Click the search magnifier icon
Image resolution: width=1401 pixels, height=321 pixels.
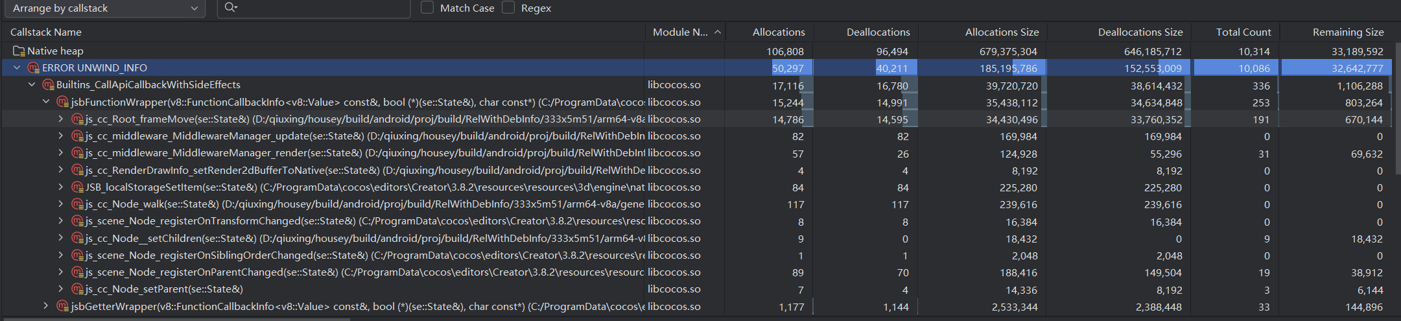[230, 8]
